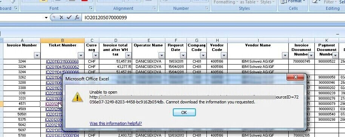Open the Name Box dropdown
345x137 pixels.
[46, 18]
